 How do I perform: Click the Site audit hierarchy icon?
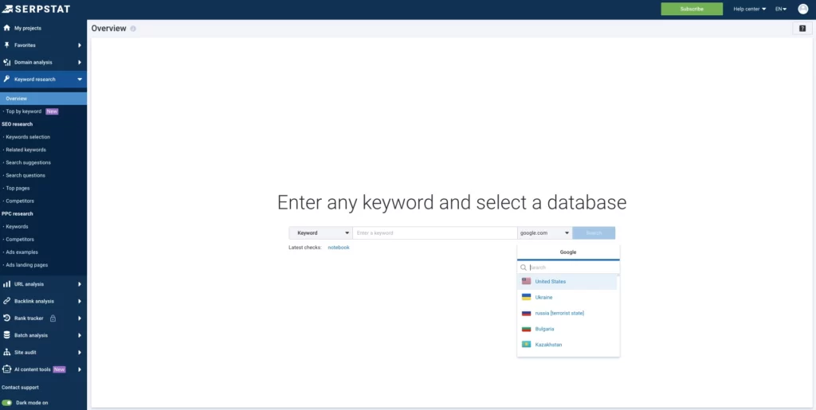(x=6, y=353)
